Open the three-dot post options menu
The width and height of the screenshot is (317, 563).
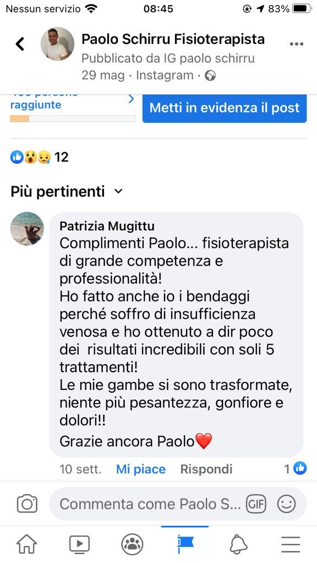click(x=296, y=44)
